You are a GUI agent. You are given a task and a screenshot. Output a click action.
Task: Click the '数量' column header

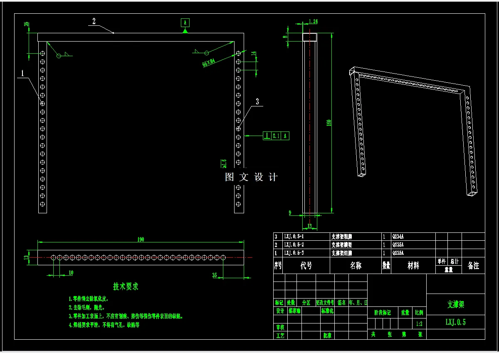[386, 266]
